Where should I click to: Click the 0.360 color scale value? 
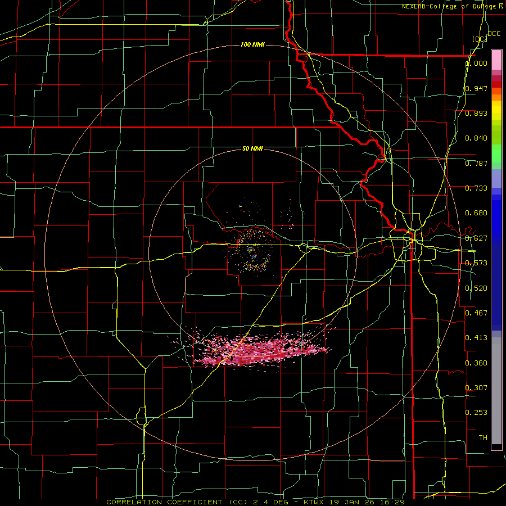476,363
